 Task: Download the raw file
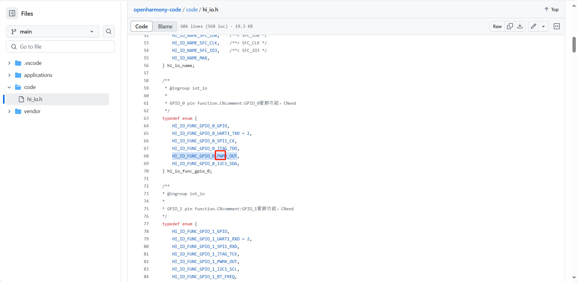pos(520,26)
